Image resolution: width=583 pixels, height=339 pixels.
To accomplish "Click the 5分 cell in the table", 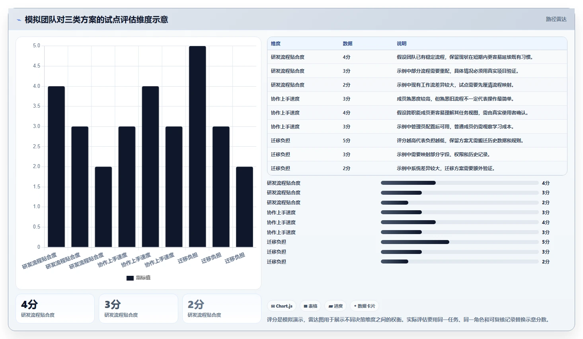I will click(347, 141).
